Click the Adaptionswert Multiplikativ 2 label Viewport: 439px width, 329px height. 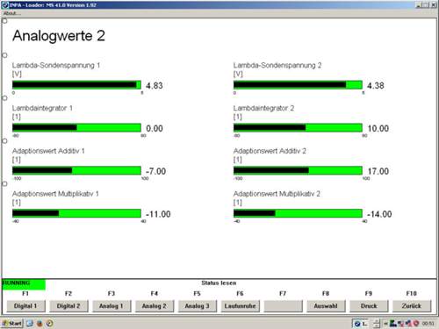coord(277,194)
